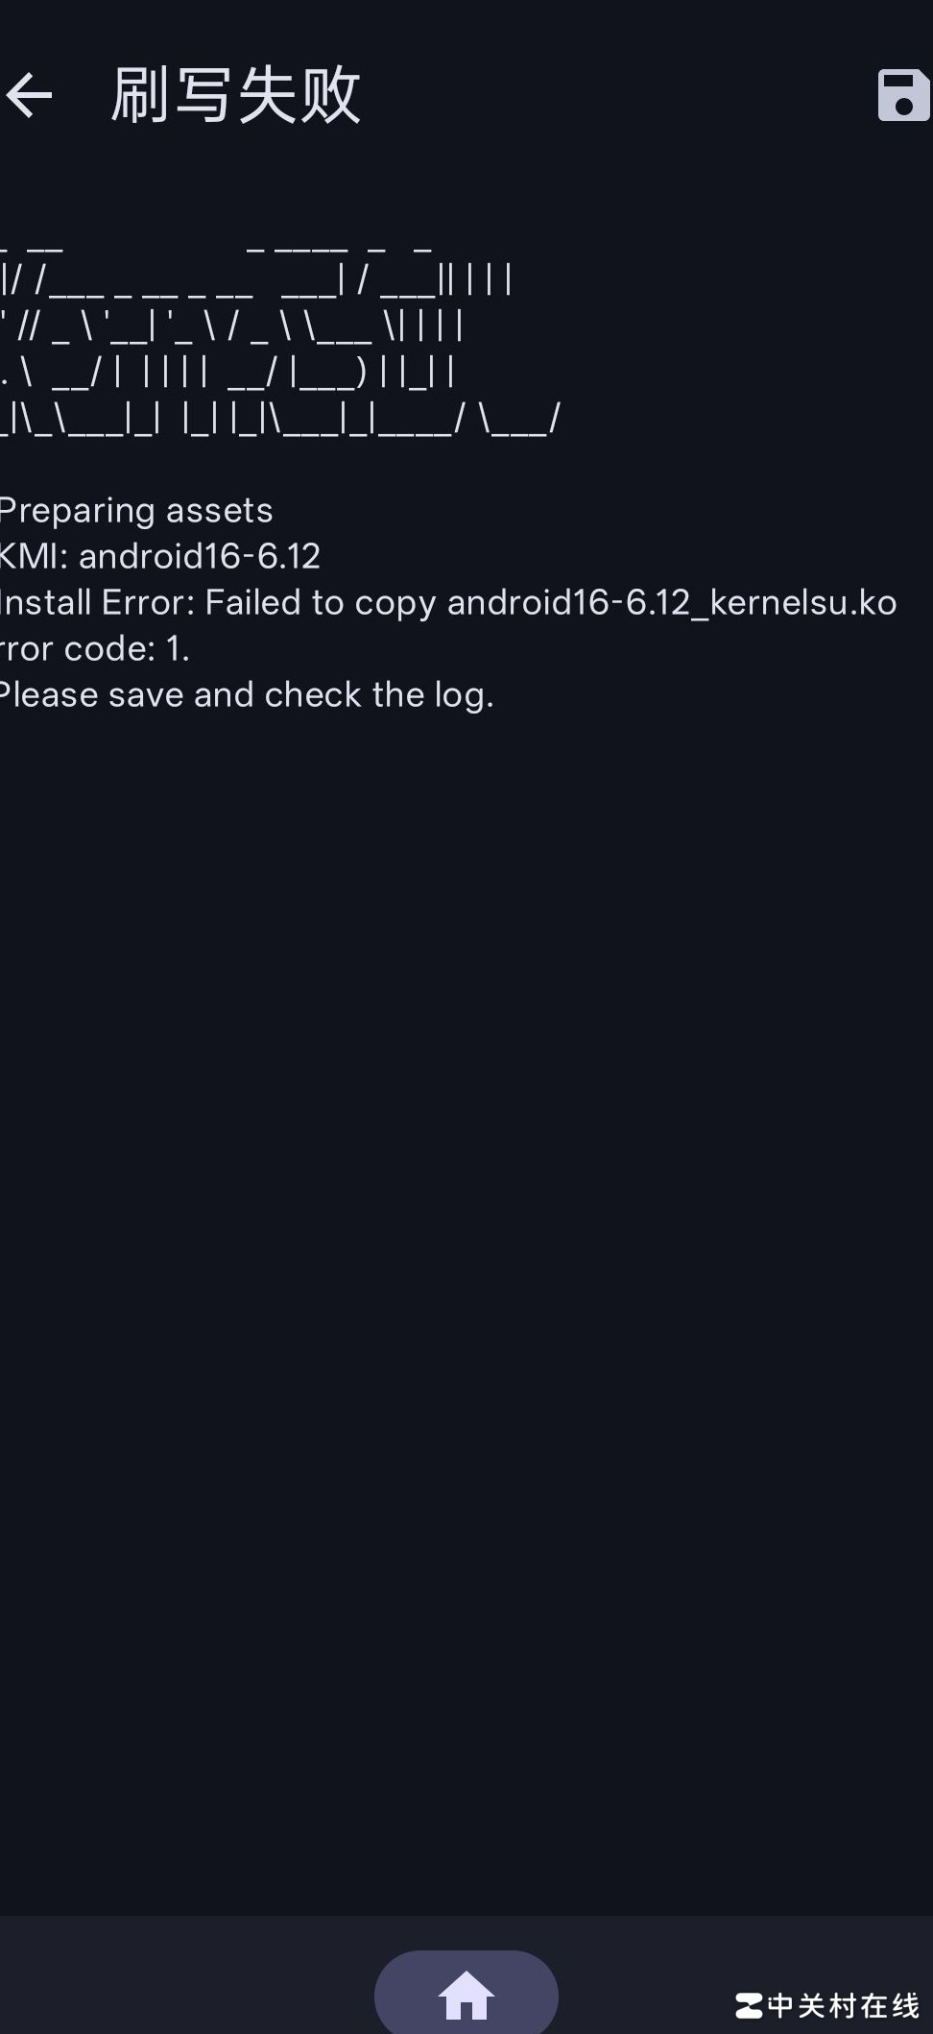Screen dimensions: 933x2034
Task: Click the pill-shaped home button background
Action: [x=466, y=1992]
